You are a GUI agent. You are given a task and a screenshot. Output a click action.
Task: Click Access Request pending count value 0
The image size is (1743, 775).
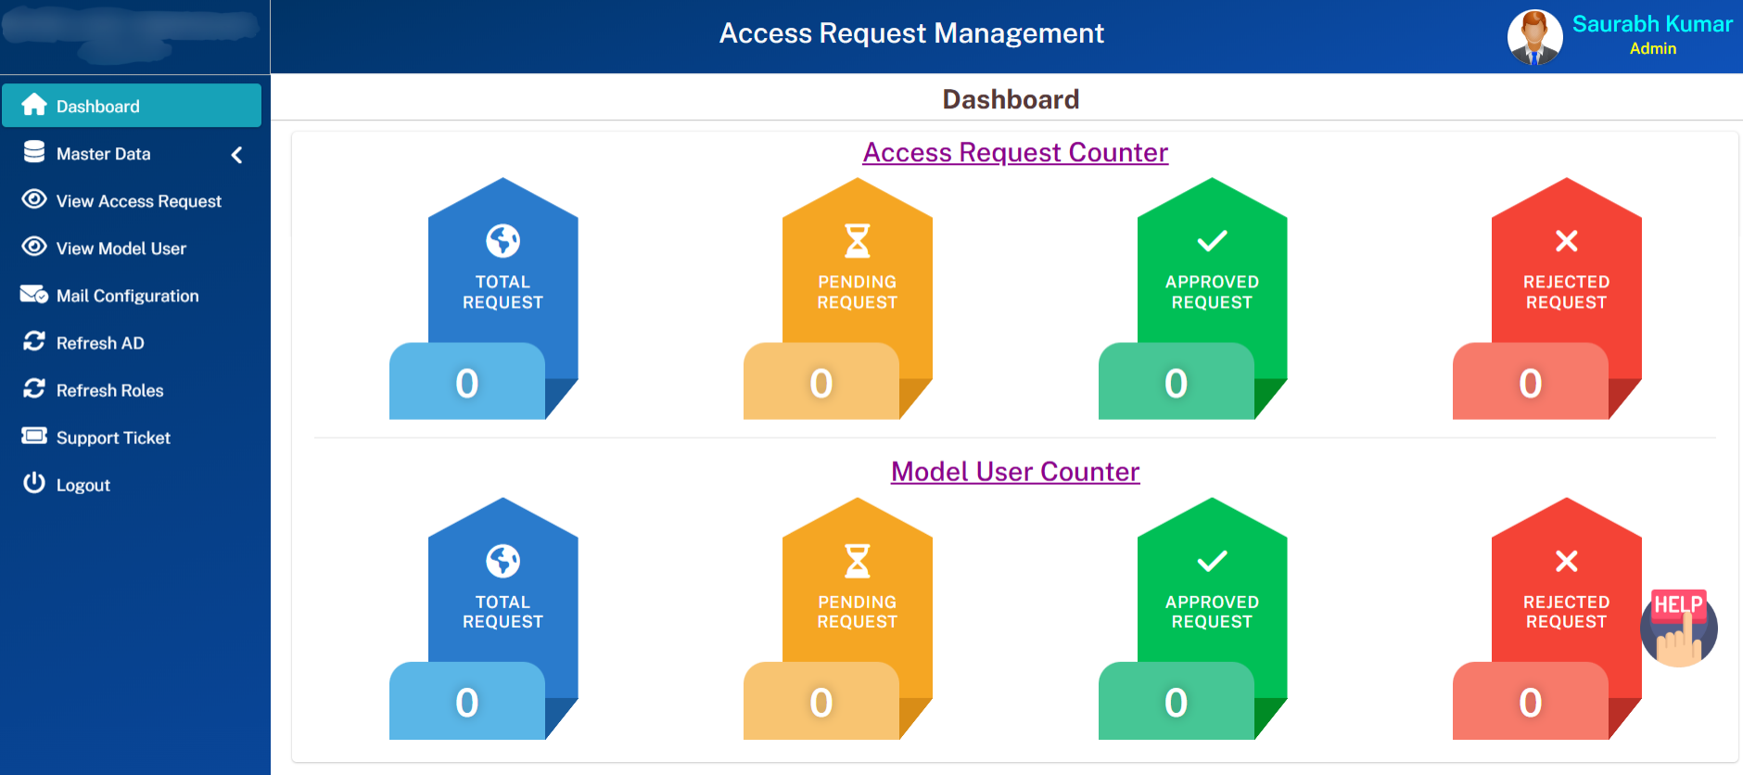click(821, 383)
